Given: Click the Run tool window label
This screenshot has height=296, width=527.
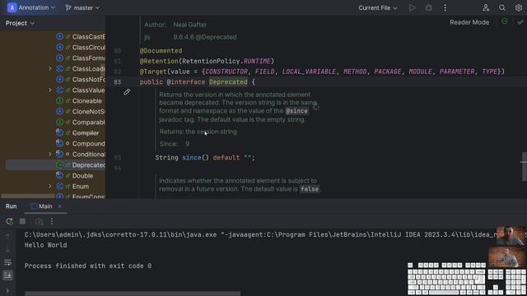Looking at the screenshot, I should pos(11,206).
